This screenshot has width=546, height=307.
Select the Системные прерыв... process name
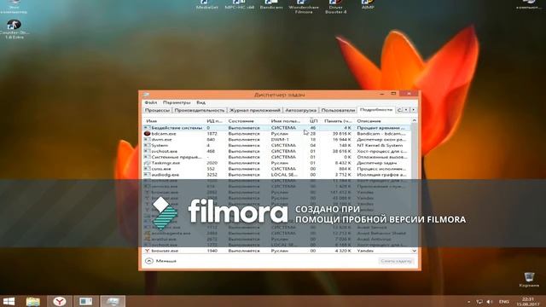coord(177,157)
